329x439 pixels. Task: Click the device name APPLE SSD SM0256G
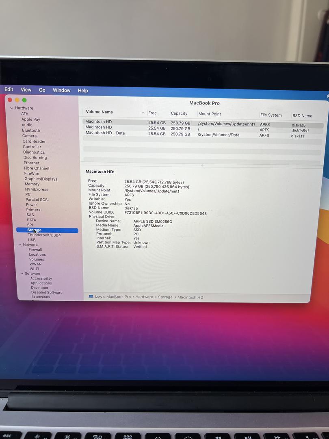[x=153, y=222]
